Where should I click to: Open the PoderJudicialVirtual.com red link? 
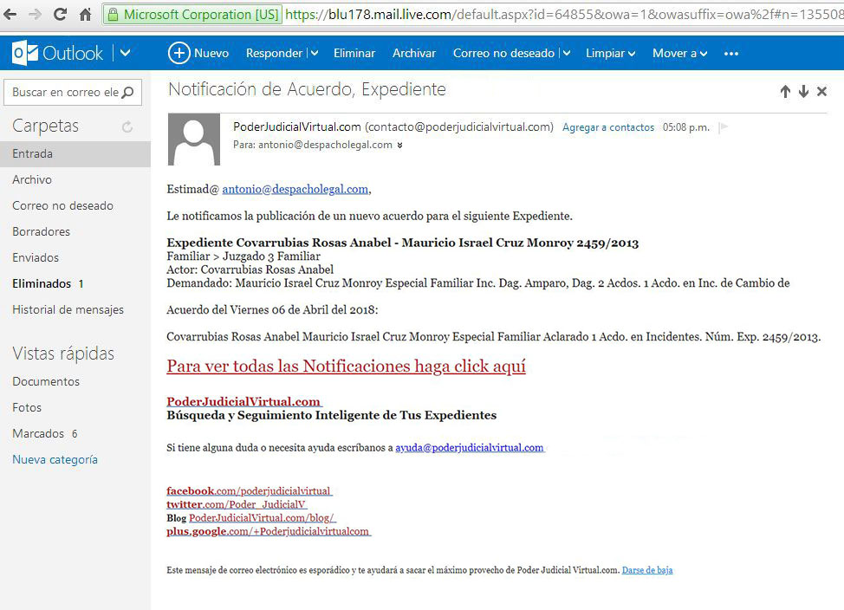[x=243, y=402]
